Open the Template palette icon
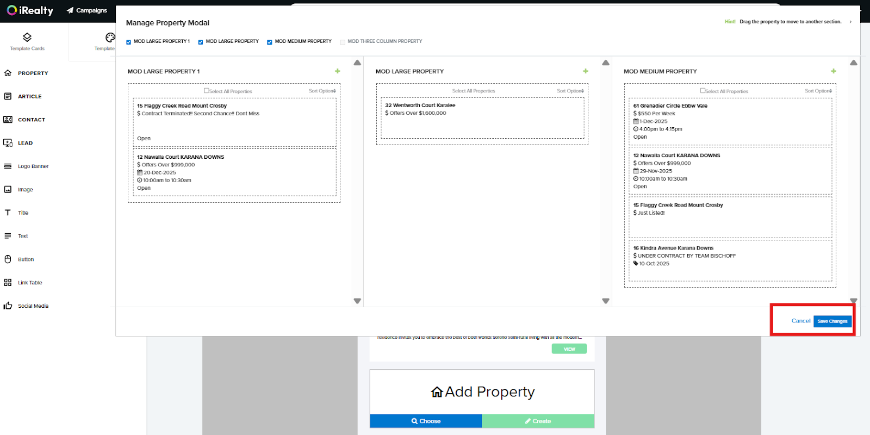The height and width of the screenshot is (435, 870). (x=110, y=38)
